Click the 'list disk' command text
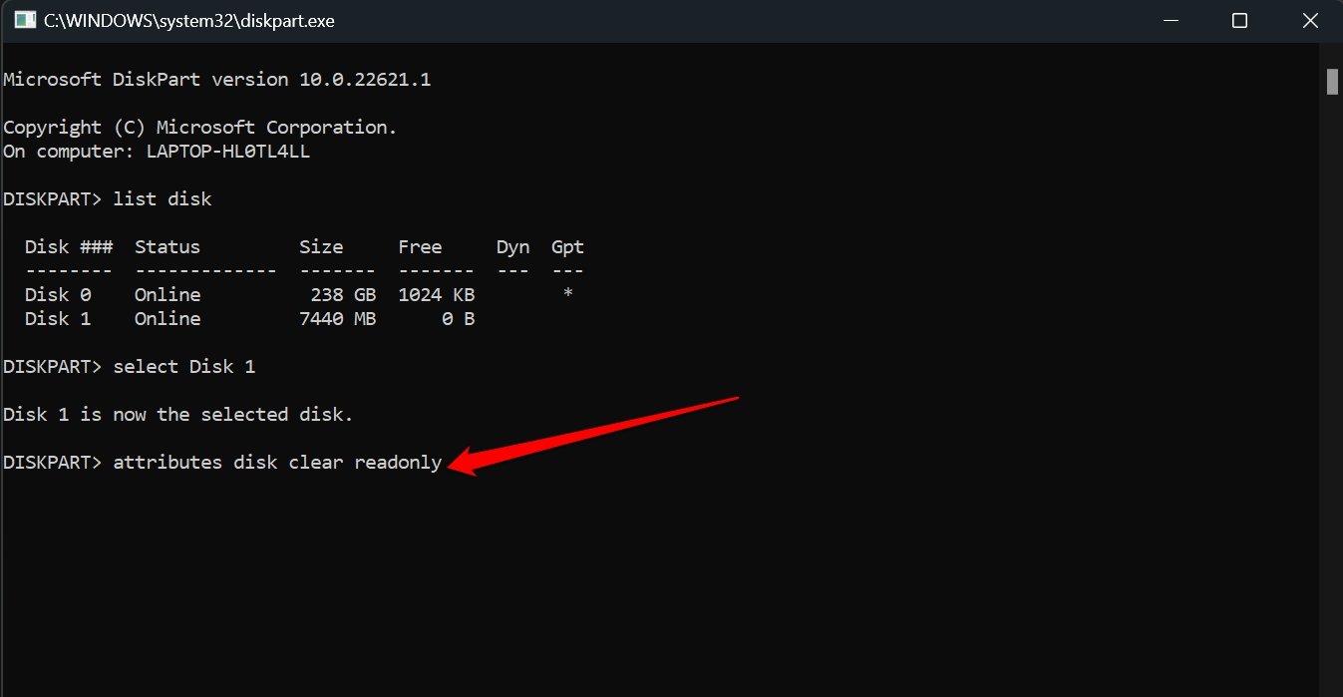The image size is (1343, 697). pos(163,198)
